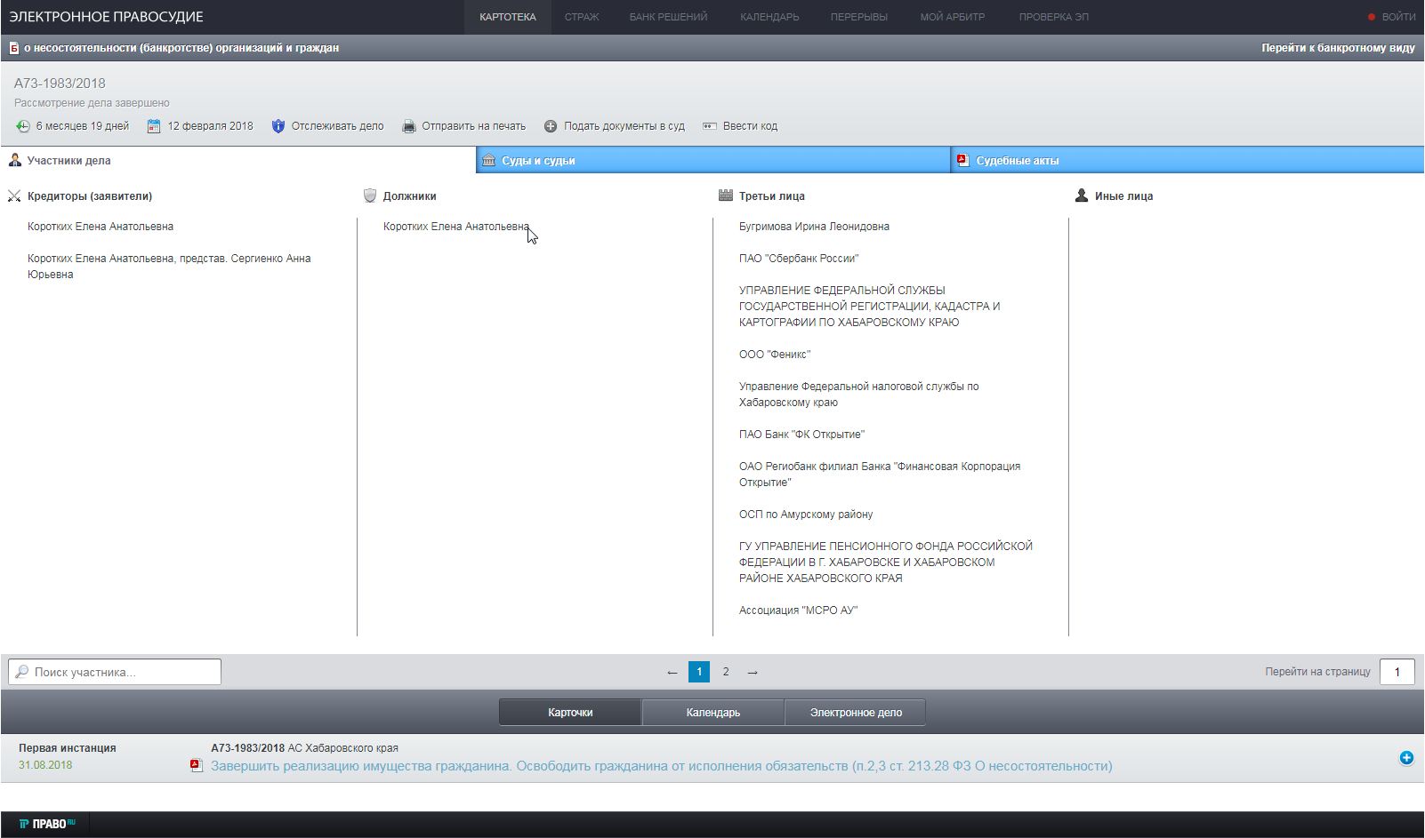1425x838 pixels.
Task: Select the Электронное дело view button
Action: [855, 713]
